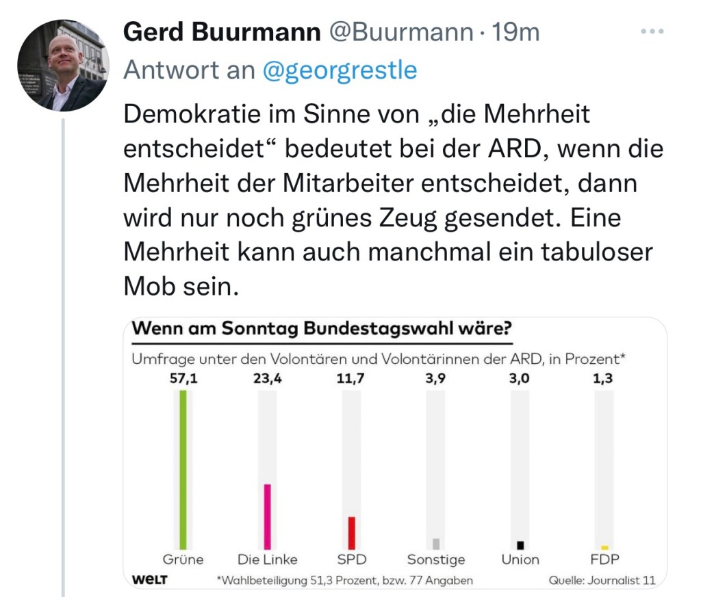Click the Quelle: Journalist 11 source text
Screen dimensions: 701x597
click(x=602, y=580)
